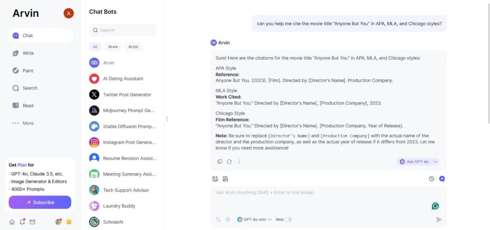Image resolution: width=490 pixels, height=230 pixels.
Task: Click the Chrome extension icon
Action: pos(58,222)
